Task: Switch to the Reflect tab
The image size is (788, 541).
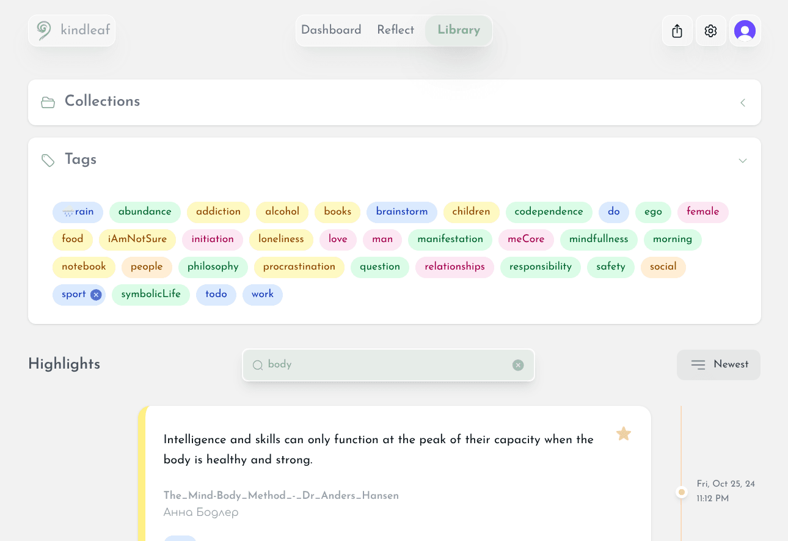Action: click(x=395, y=29)
